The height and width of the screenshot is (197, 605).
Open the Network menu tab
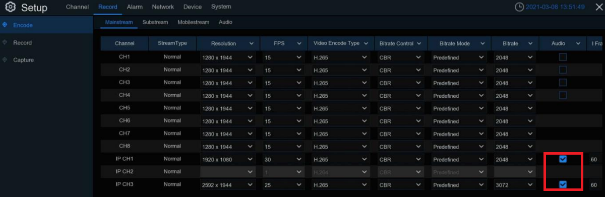[163, 7]
